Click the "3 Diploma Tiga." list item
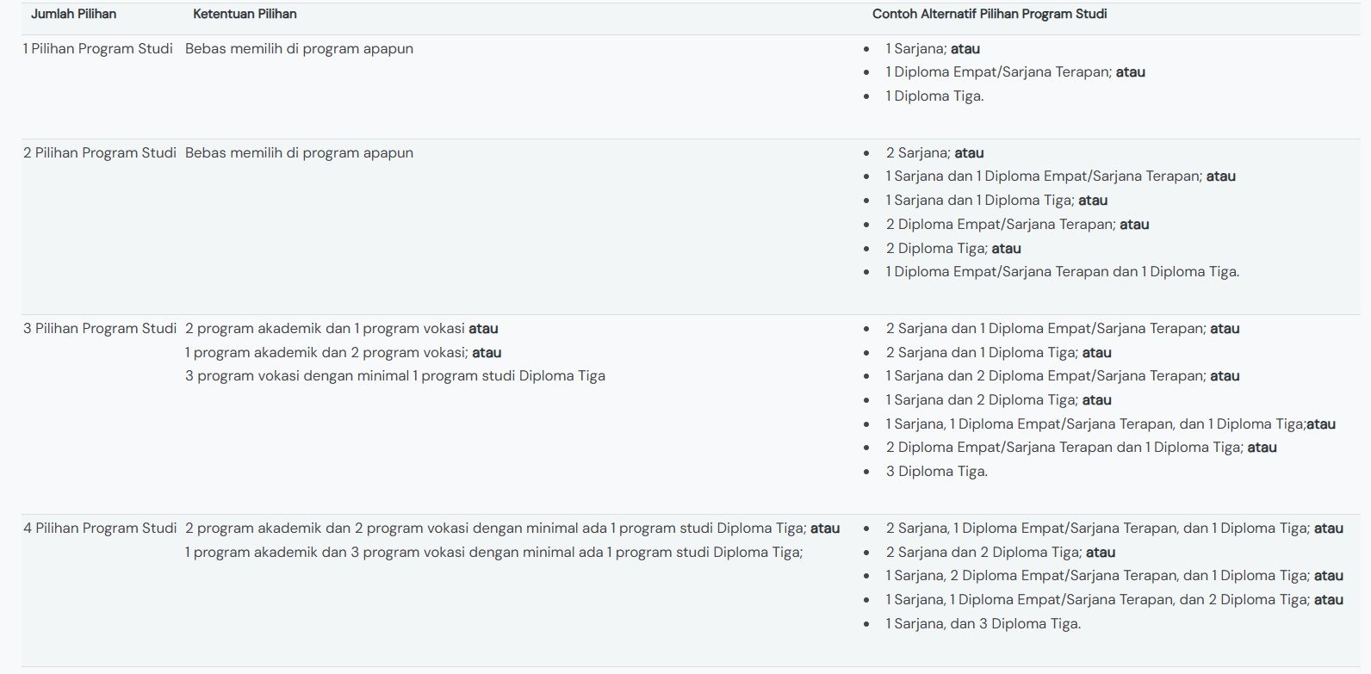 (936, 472)
